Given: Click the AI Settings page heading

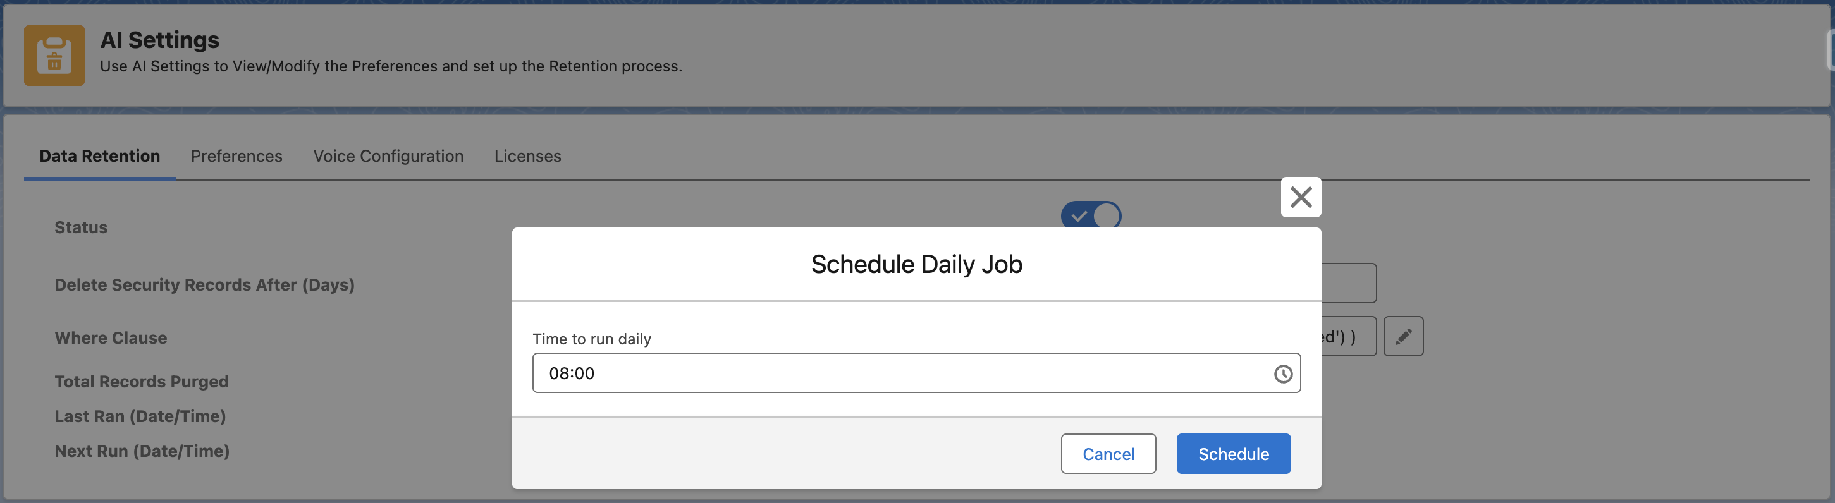Looking at the screenshot, I should pyautogui.click(x=159, y=40).
